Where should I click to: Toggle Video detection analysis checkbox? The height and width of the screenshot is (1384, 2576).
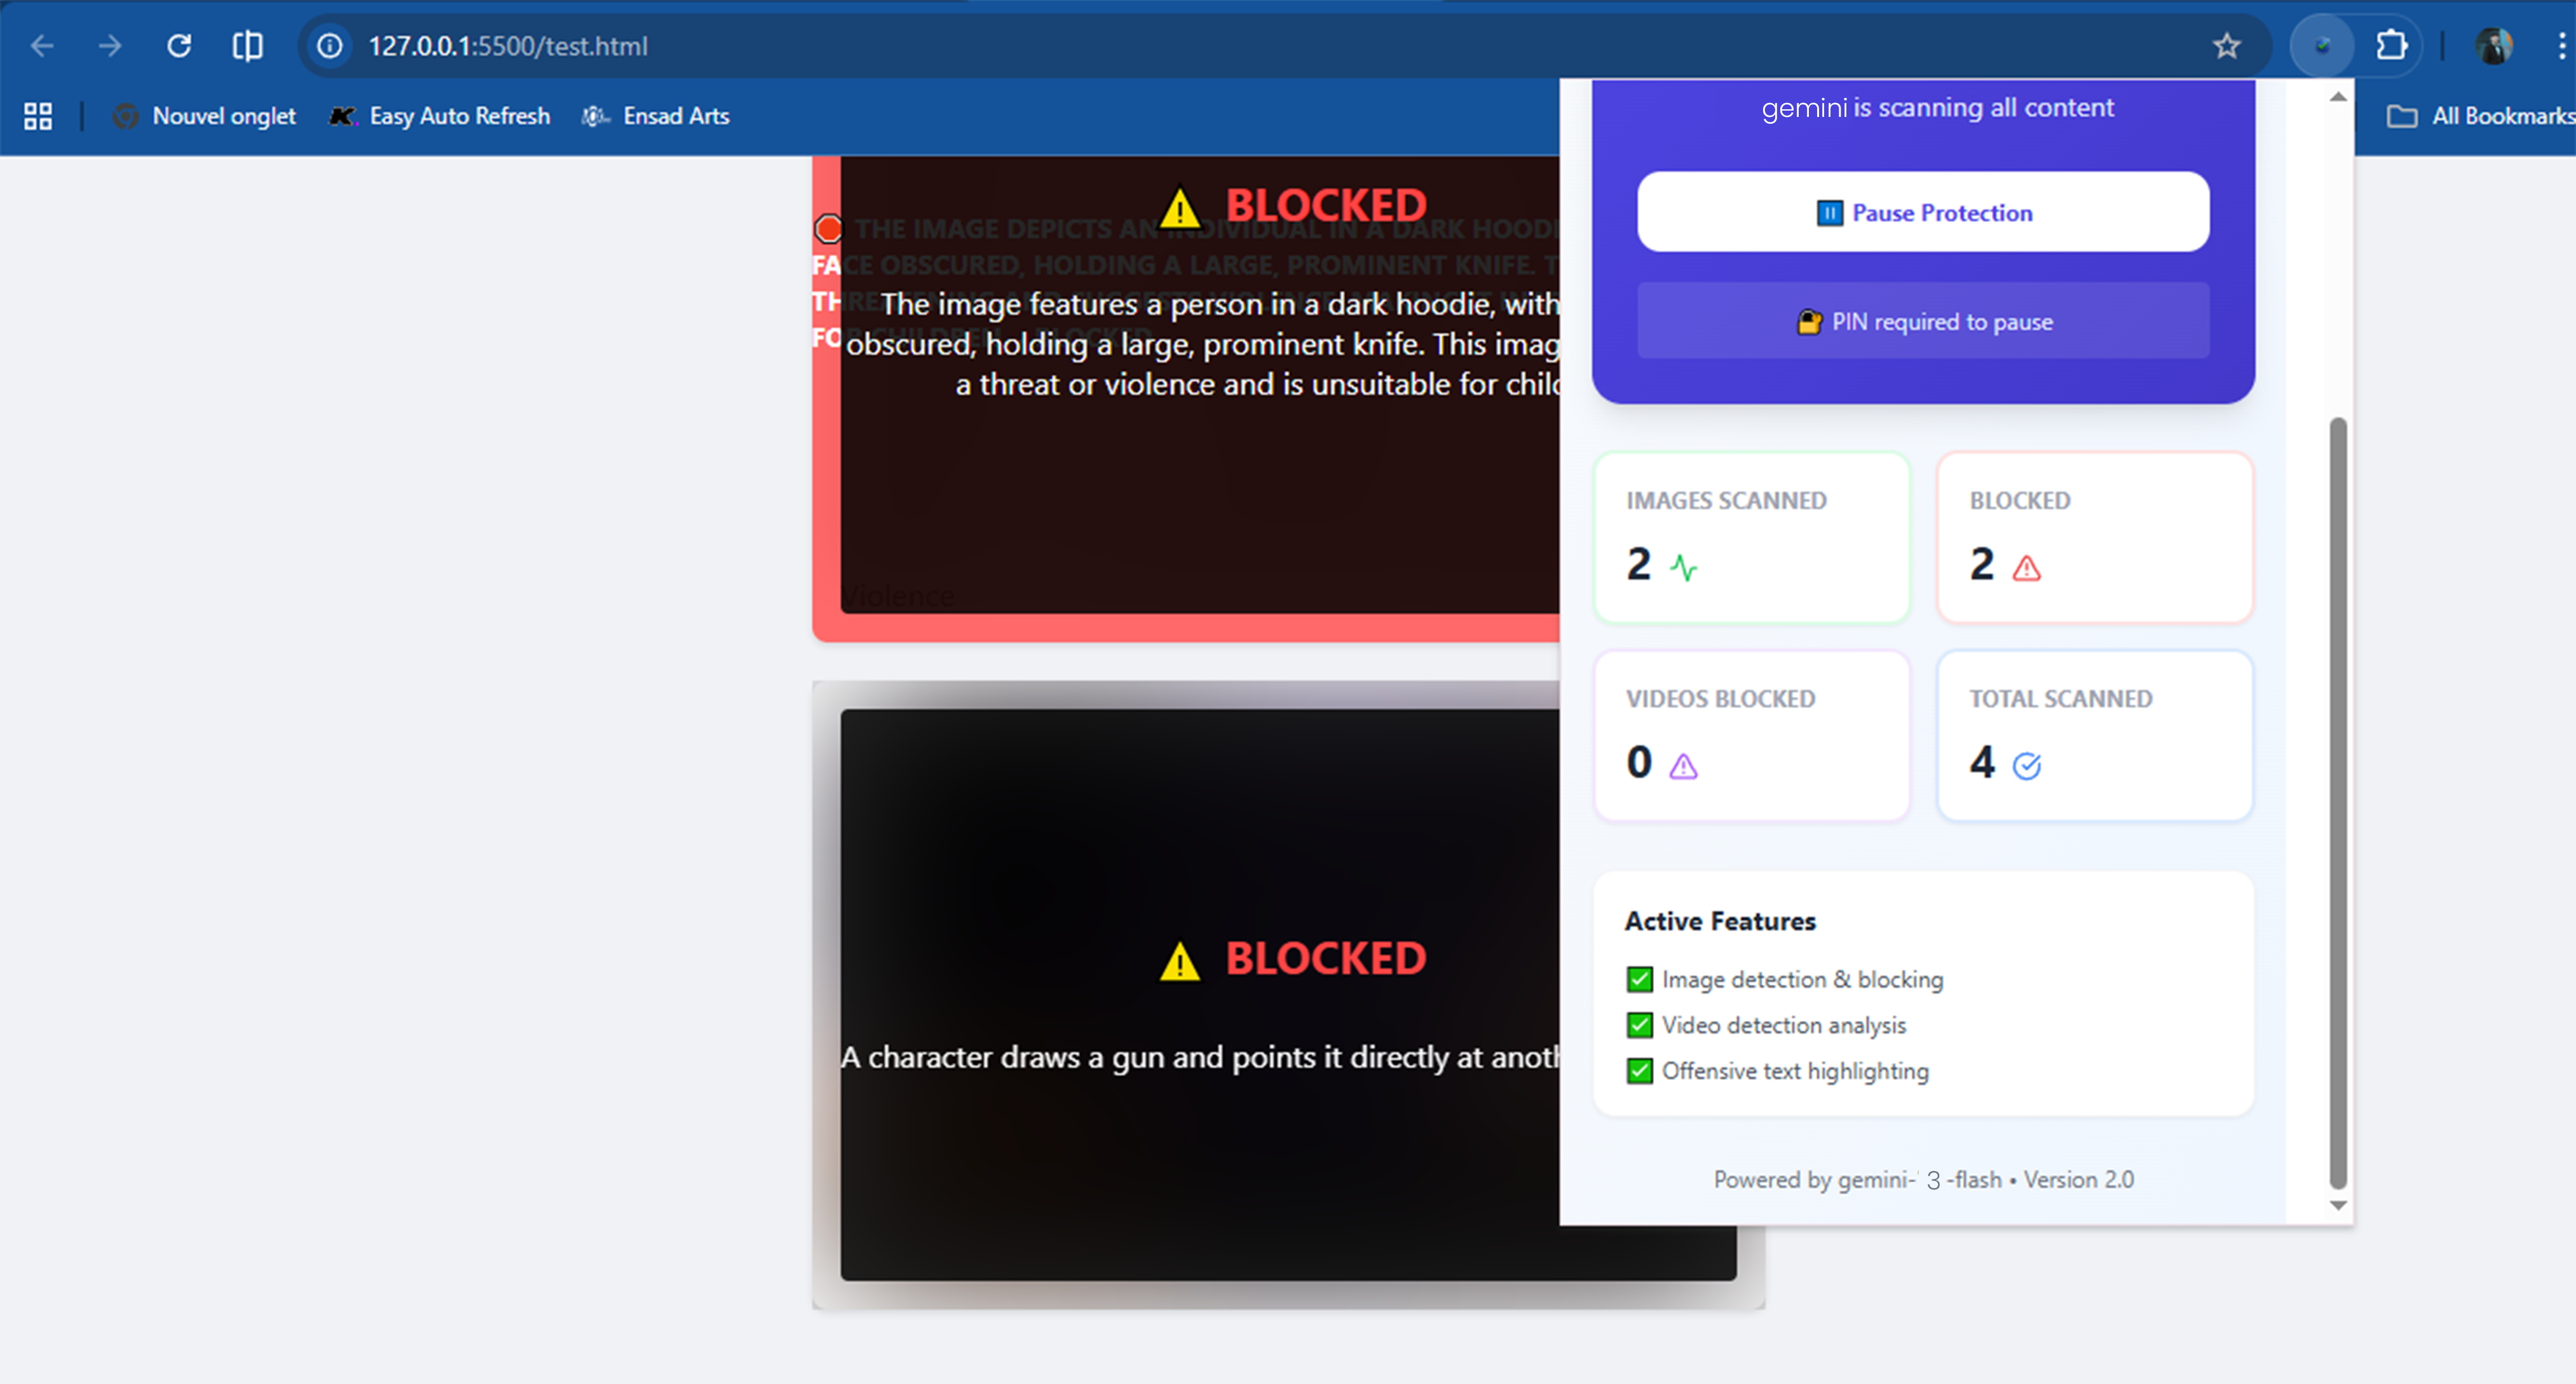[x=1639, y=1025]
